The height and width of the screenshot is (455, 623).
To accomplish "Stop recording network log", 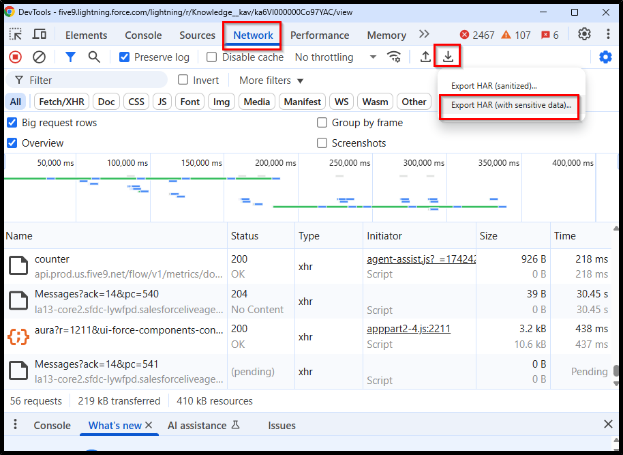I will point(16,57).
